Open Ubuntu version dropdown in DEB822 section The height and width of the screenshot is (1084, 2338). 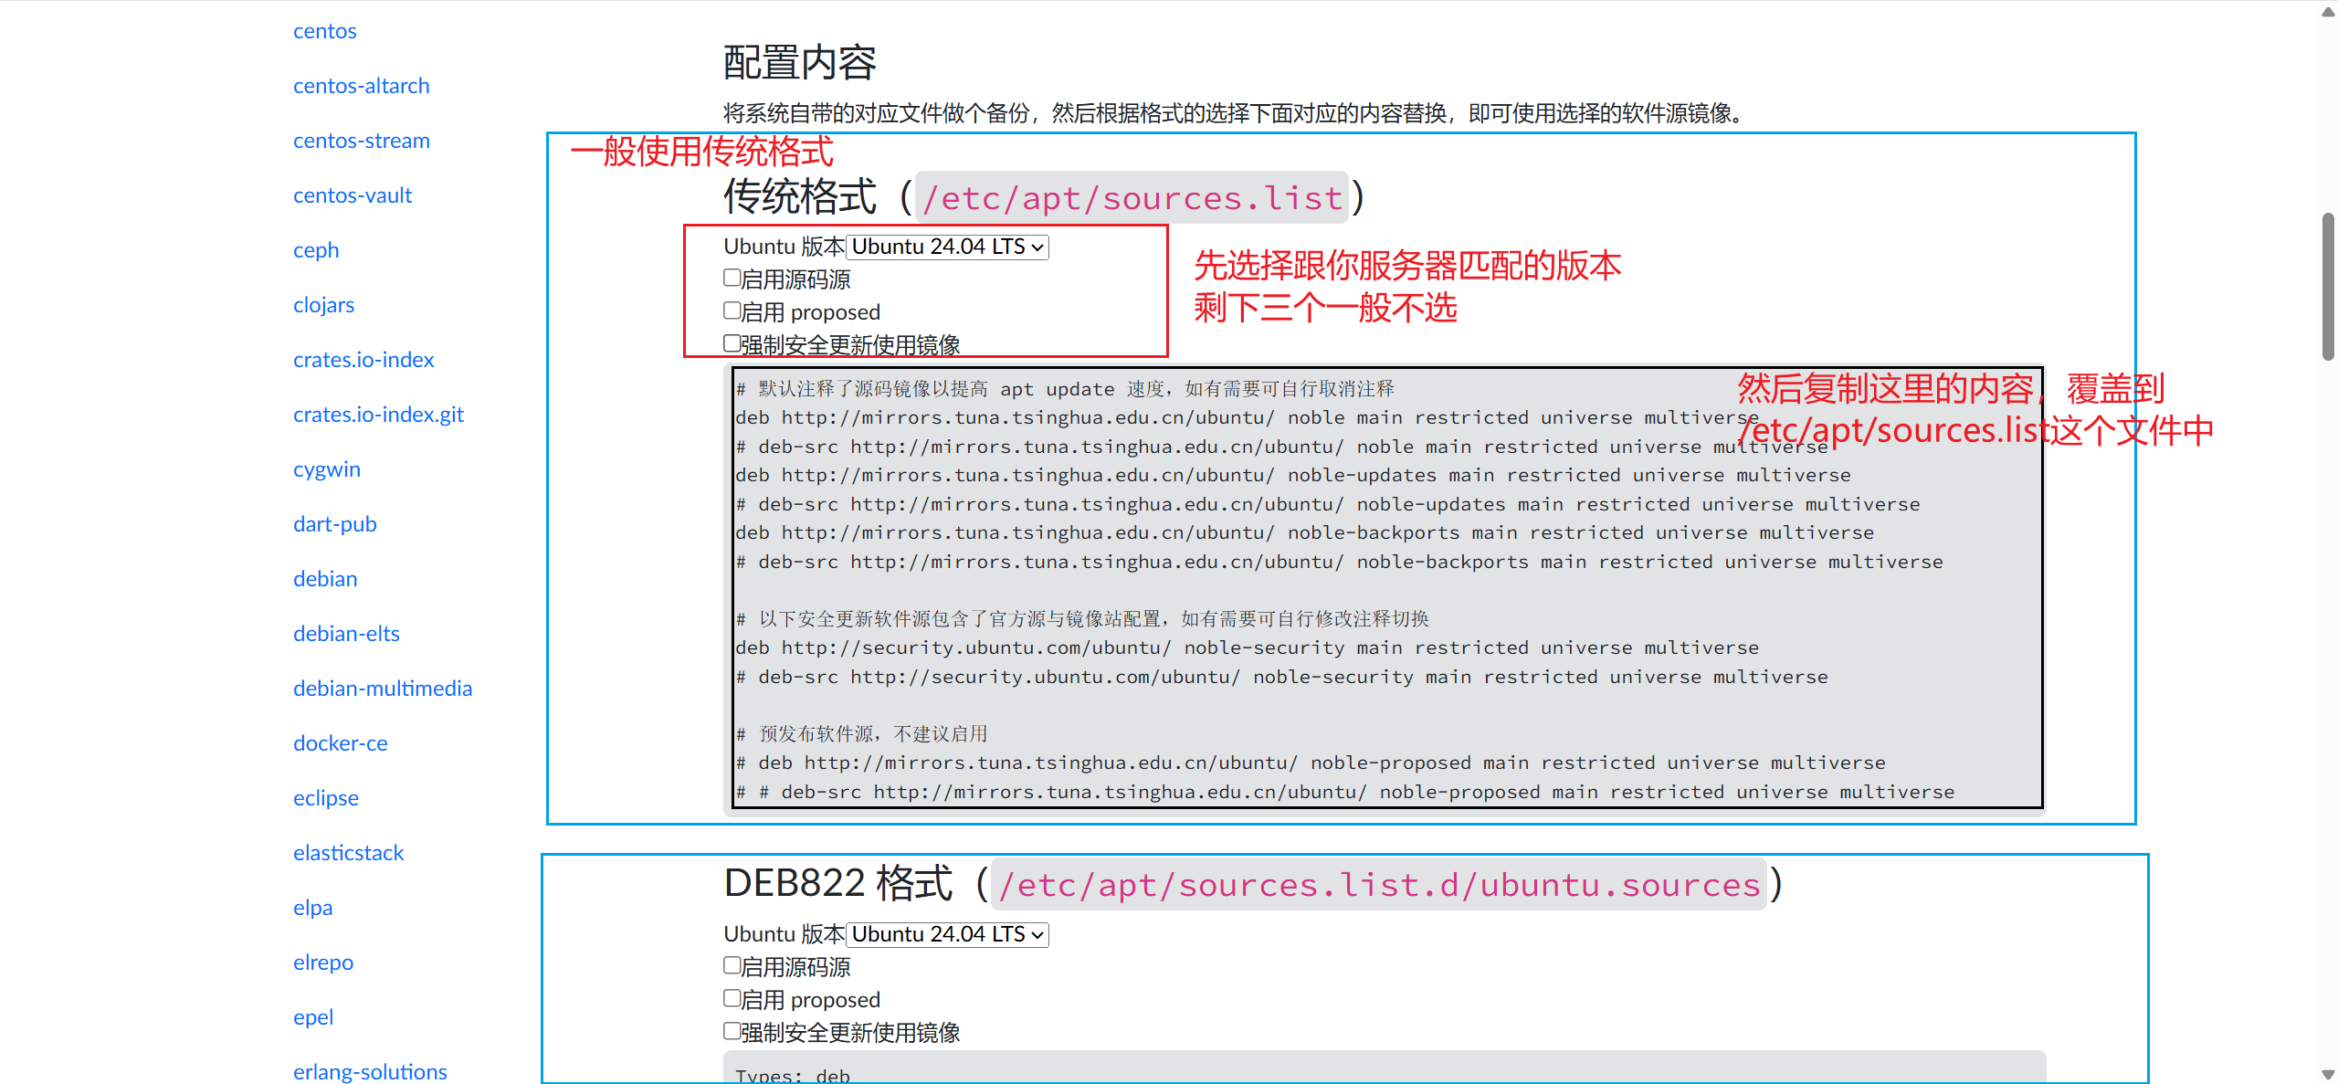[947, 934]
